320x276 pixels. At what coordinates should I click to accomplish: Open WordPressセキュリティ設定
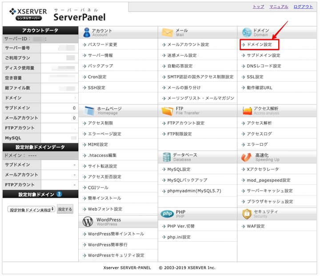point(116,256)
